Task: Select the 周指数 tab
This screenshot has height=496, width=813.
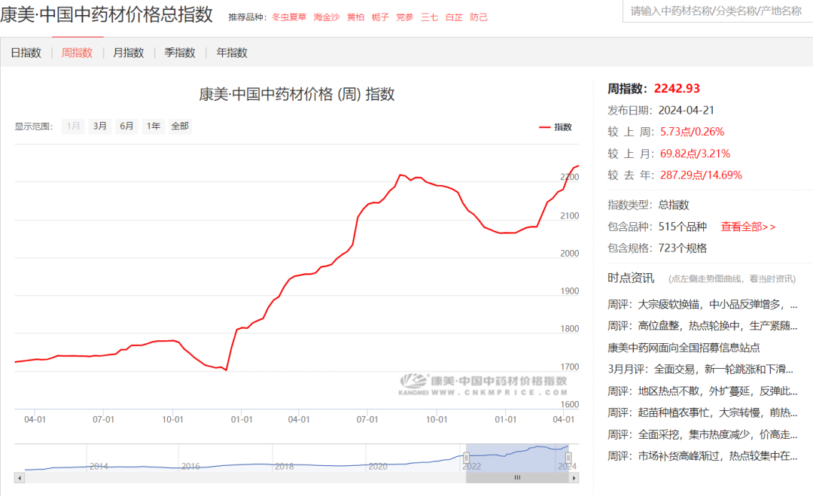Action: click(x=77, y=53)
